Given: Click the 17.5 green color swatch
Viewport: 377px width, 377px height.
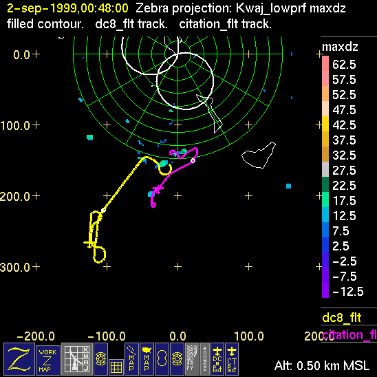Looking at the screenshot, I should 325,200.
